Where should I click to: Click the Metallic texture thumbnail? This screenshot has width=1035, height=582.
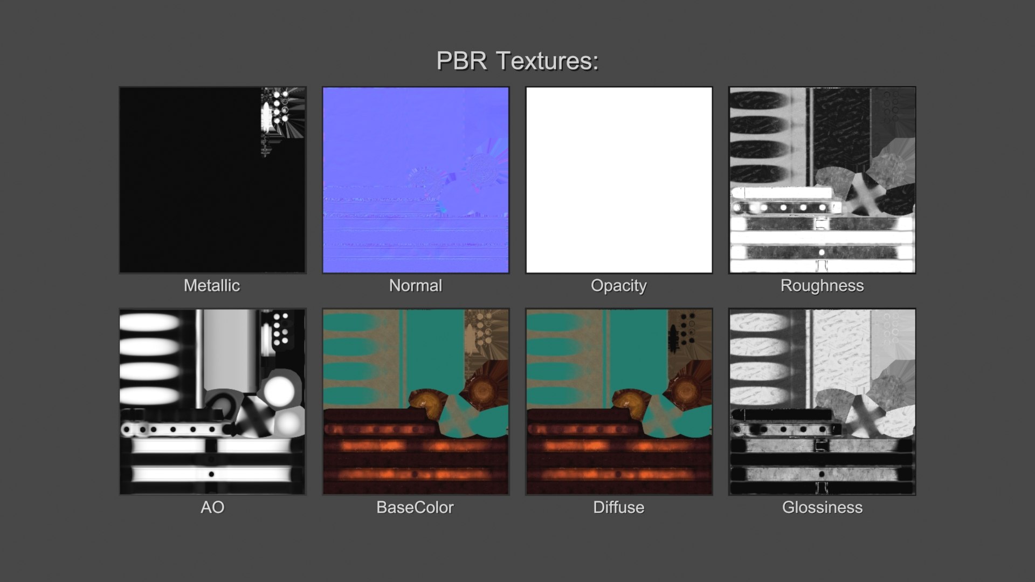pos(212,180)
